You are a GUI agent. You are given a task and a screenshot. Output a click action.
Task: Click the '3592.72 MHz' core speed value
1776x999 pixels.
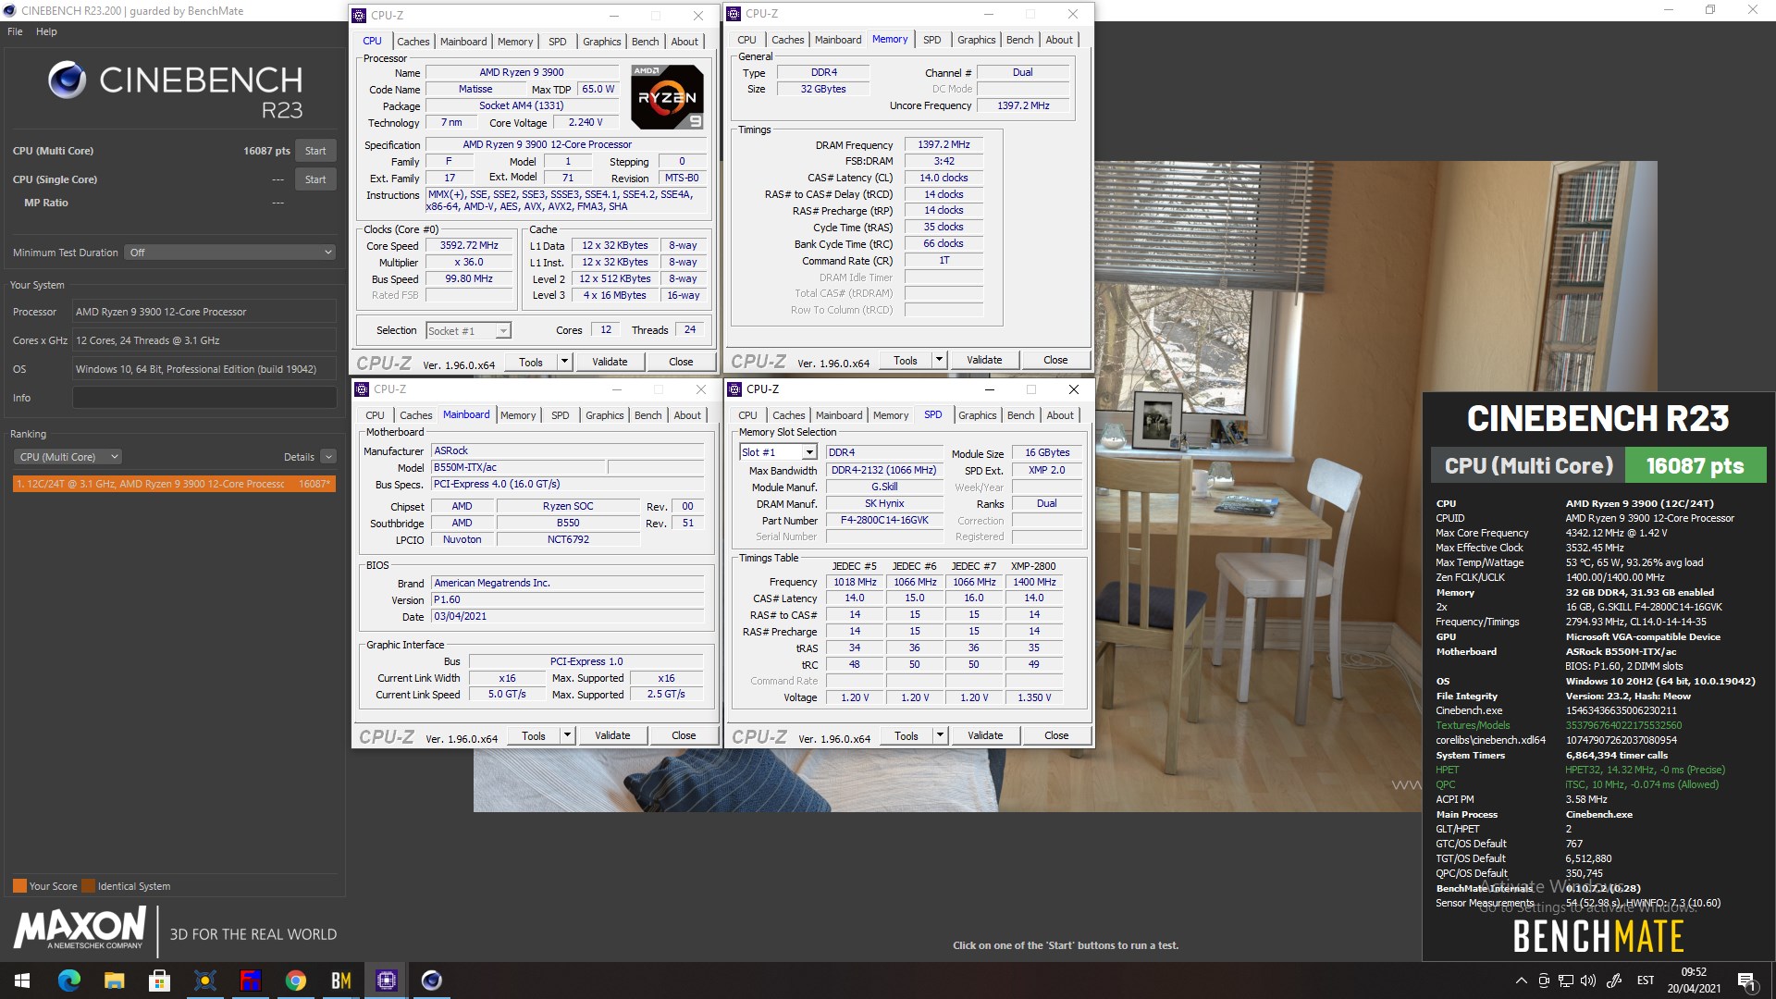[x=469, y=246]
